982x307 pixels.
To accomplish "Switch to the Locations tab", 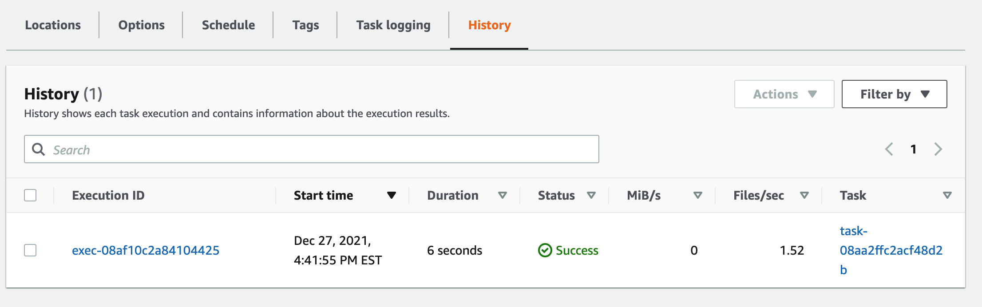I will (x=53, y=25).
